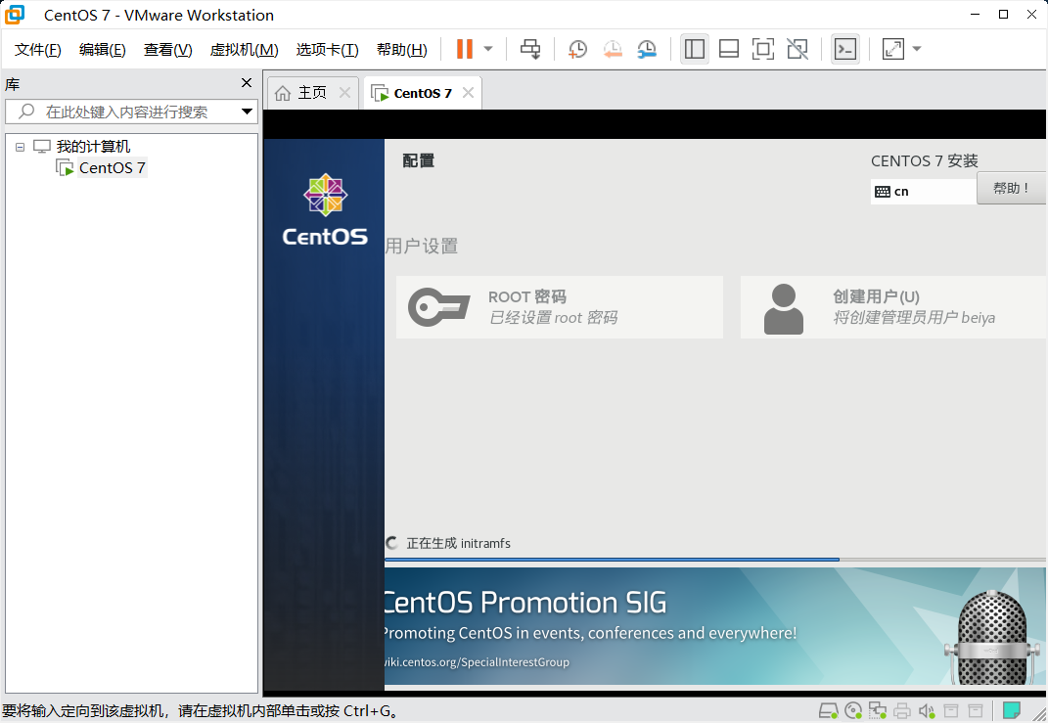Send Ctrl+Alt+Del to the virtual machine
Screen dimensions: 1048x723
pos(530,49)
